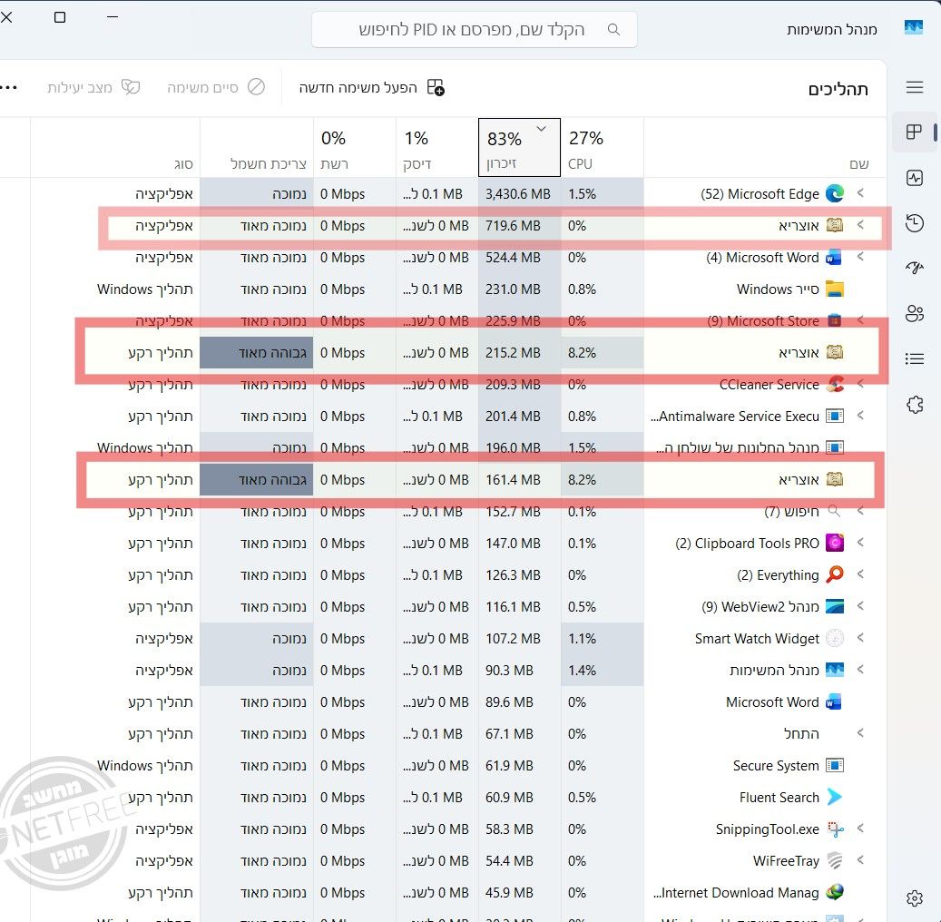Click the Clipboard Tools PRO icon
941x922 pixels.
[835, 543]
